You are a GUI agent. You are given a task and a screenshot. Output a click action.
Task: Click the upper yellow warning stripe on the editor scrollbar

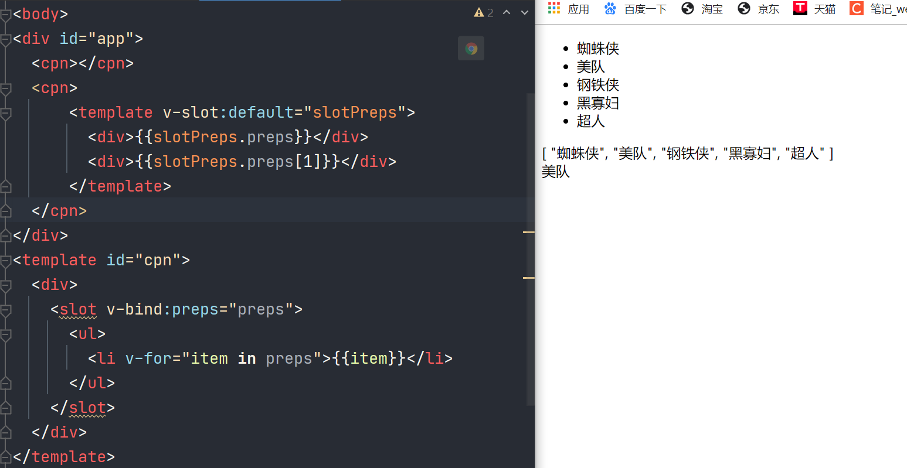pos(529,233)
